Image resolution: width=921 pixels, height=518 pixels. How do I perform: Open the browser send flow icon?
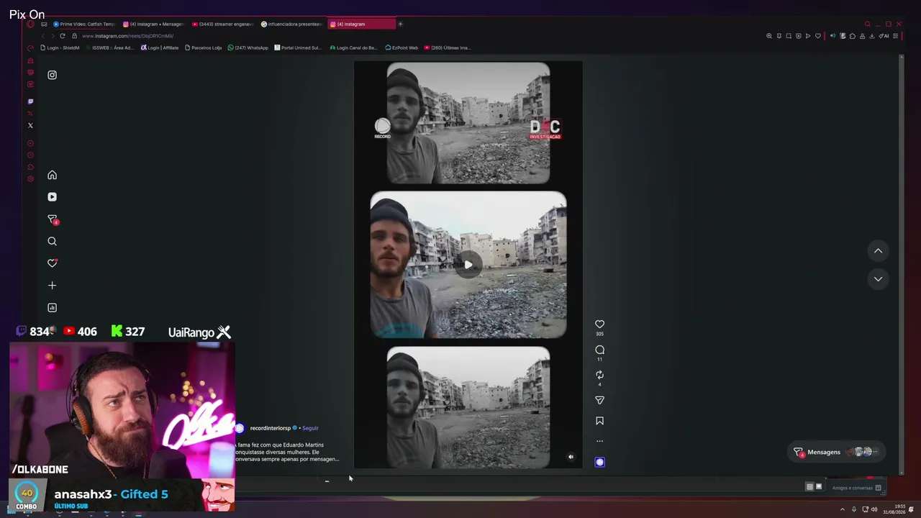(x=808, y=36)
